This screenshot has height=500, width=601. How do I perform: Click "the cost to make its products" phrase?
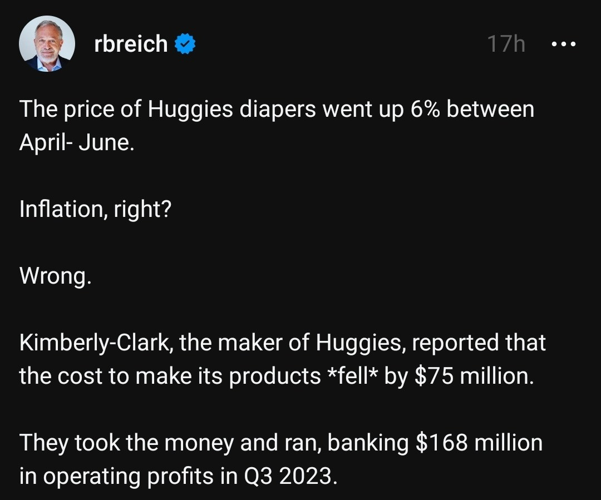coord(170,376)
